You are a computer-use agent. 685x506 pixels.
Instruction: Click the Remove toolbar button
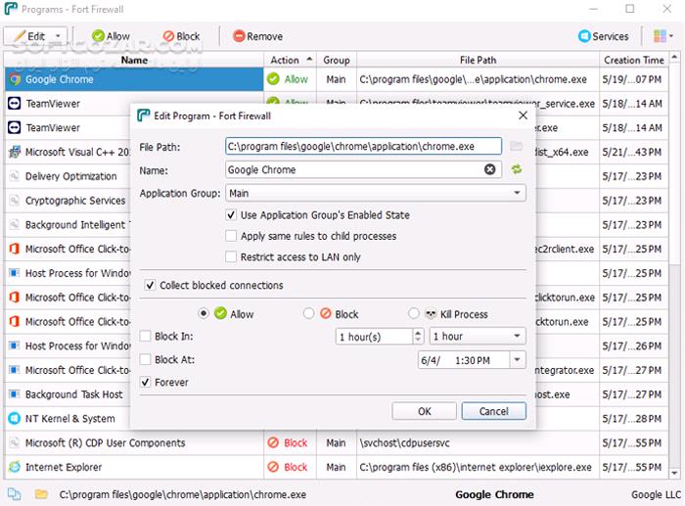(257, 36)
